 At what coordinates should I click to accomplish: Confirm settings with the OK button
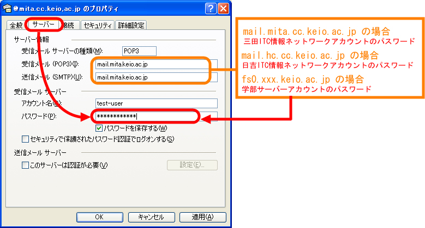tap(100, 217)
